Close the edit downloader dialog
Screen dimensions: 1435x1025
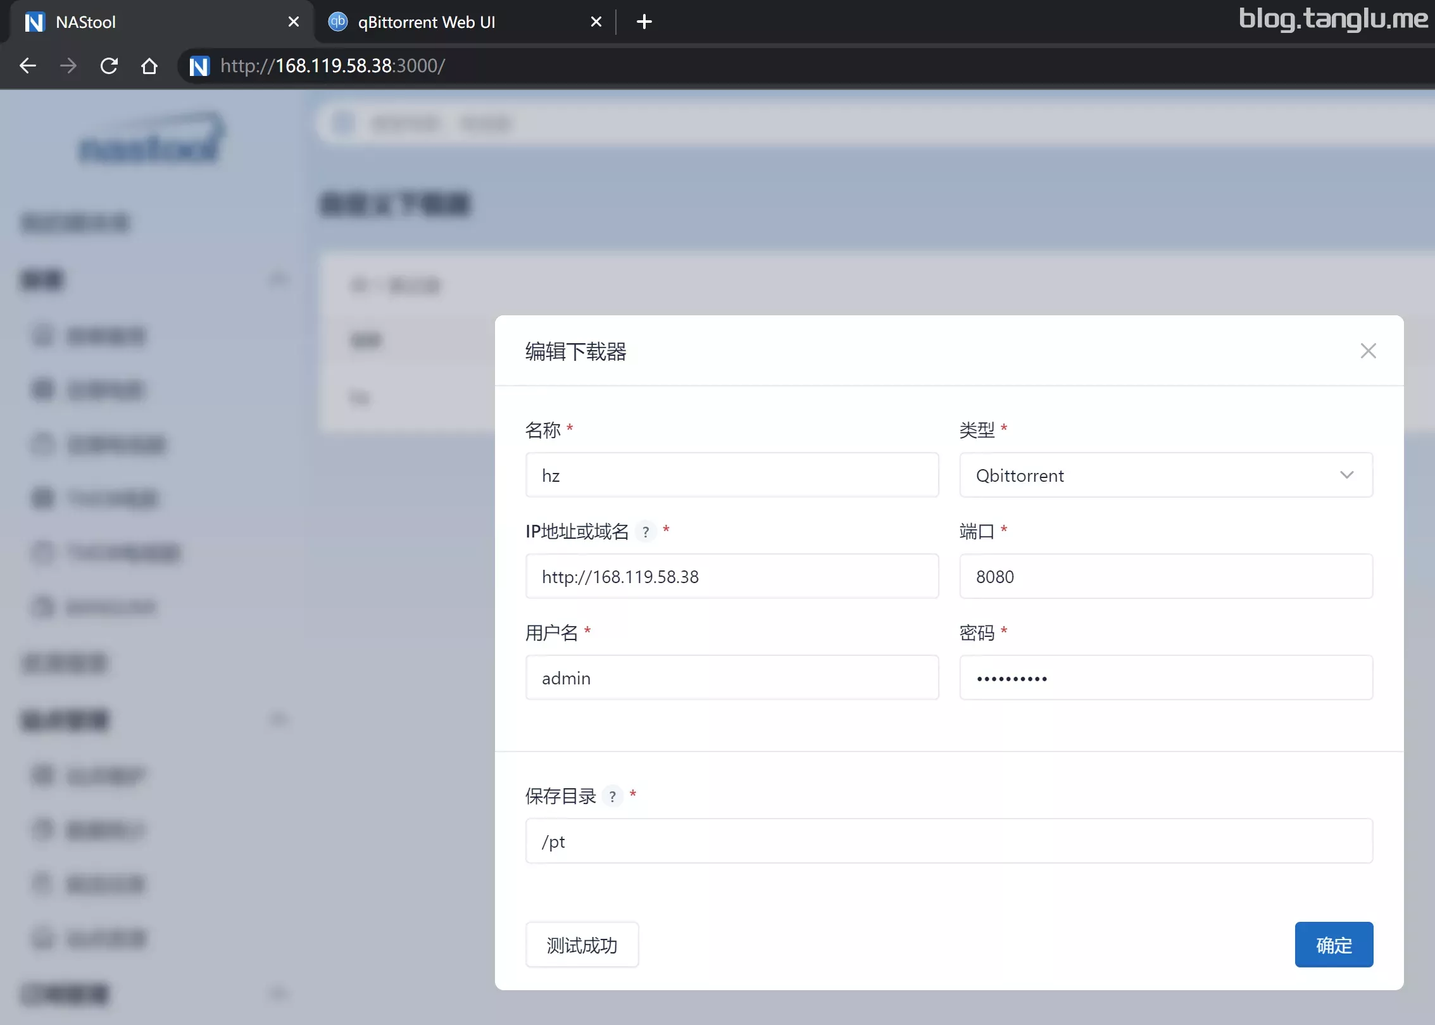[x=1368, y=351]
